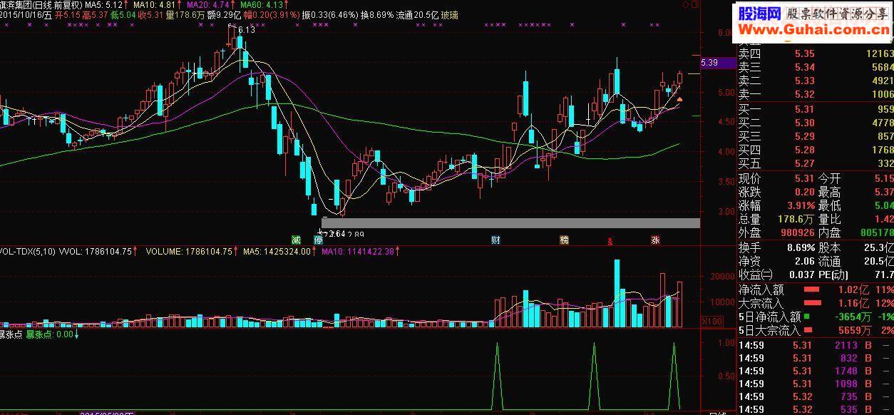
Task: Click the 净流入额 1.02亿 row
Action: (815, 290)
